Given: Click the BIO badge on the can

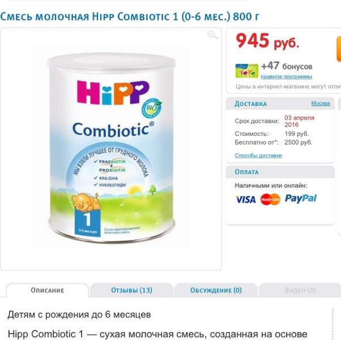Looking at the screenshot, I should point(151,108).
